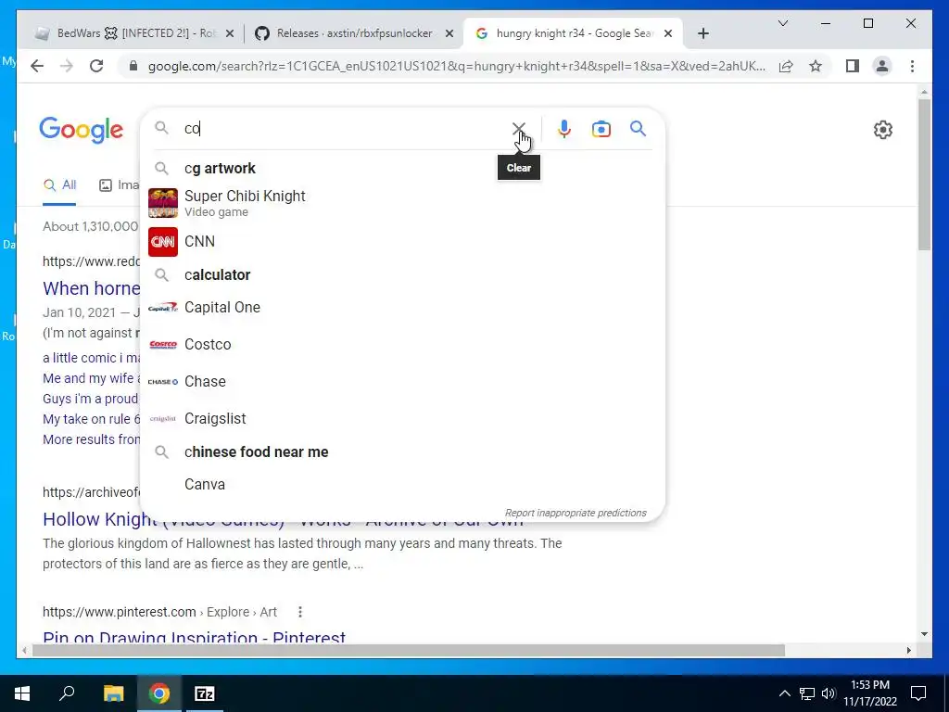Open 'a little comic' sublink

click(x=91, y=358)
